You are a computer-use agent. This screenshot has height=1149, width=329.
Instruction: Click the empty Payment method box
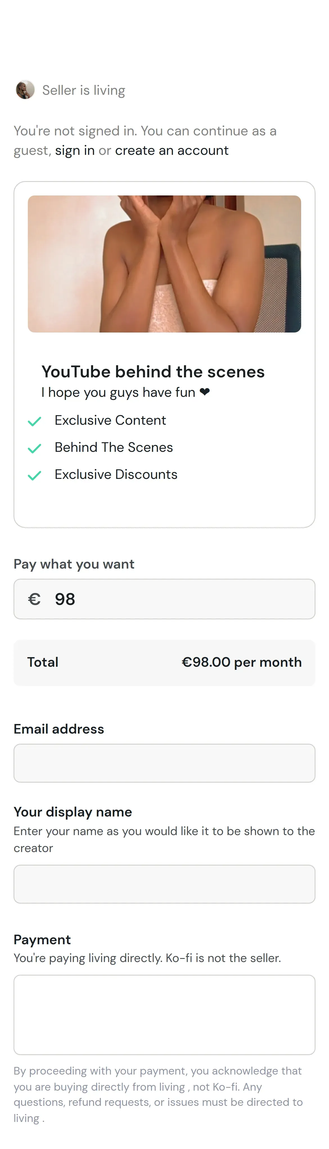point(164,1015)
